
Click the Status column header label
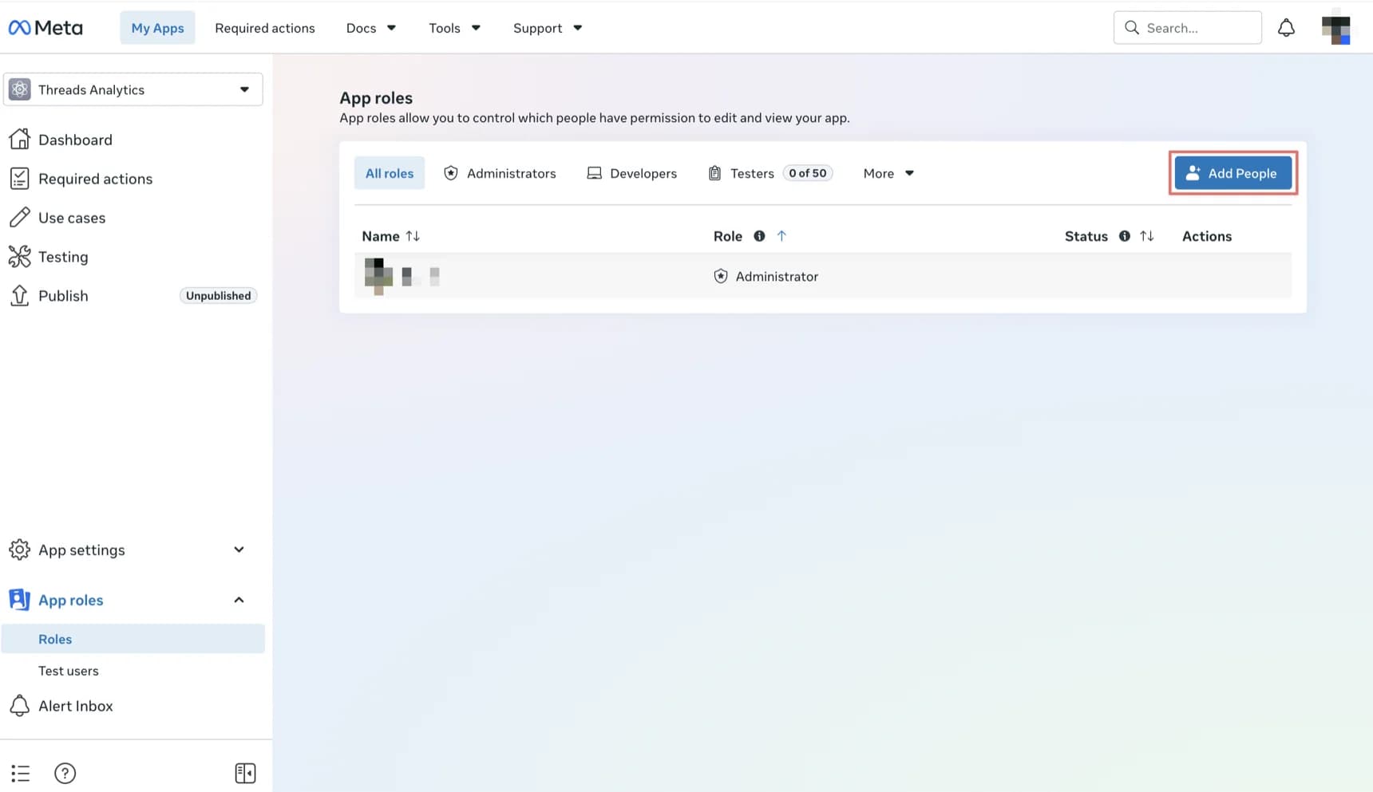tap(1086, 236)
